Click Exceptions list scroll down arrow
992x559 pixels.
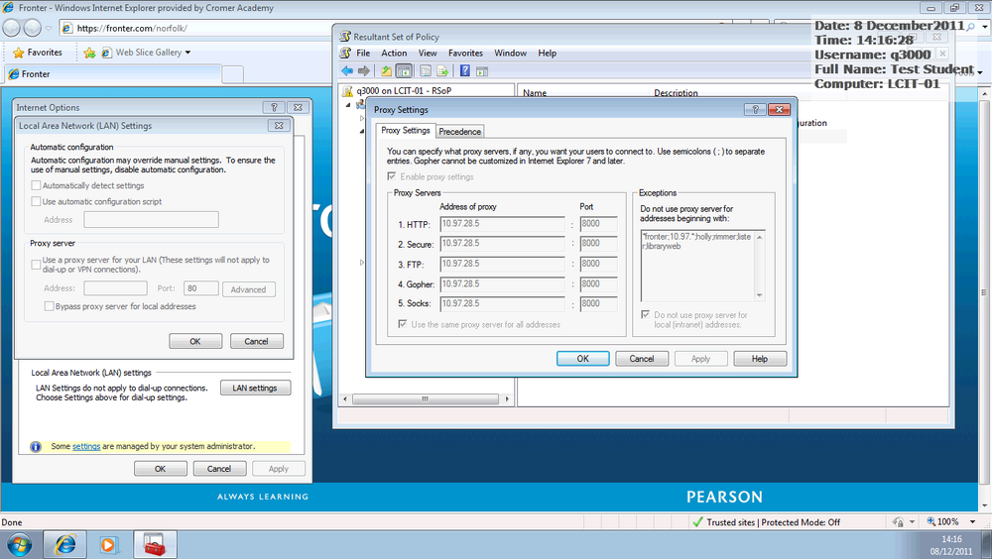(x=759, y=295)
